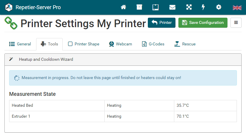
Task: Click the Heatup and Cooldown Wizard header
Action: (x=46, y=60)
